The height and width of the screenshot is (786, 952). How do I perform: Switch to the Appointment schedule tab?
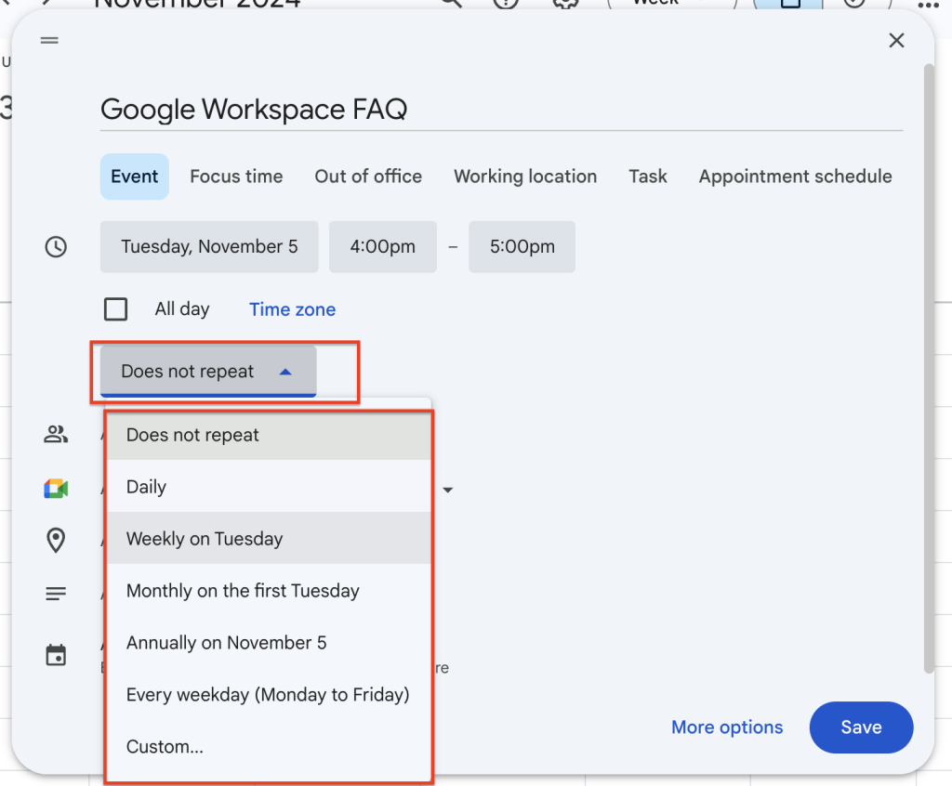pos(796,177)
